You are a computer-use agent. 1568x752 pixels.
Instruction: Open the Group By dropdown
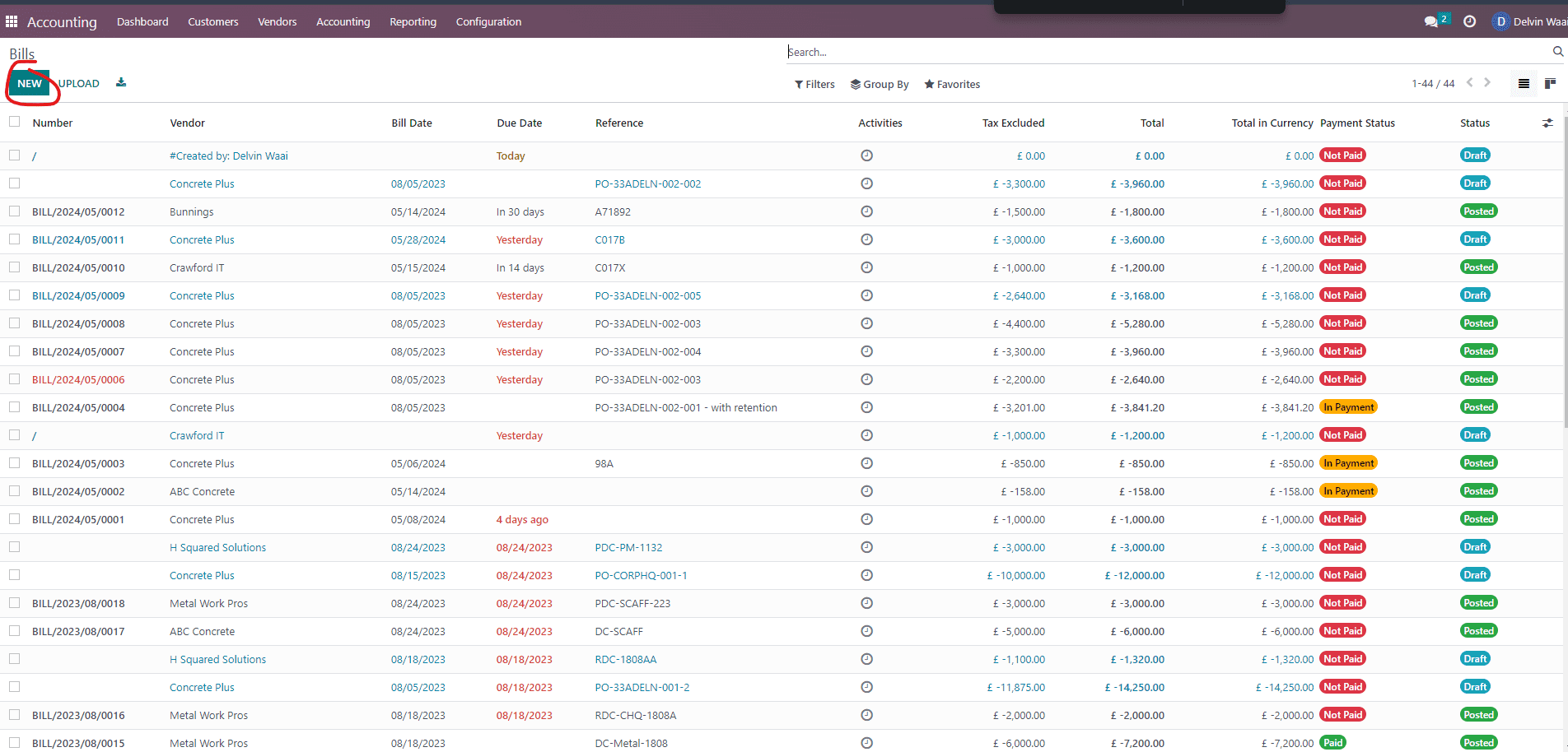880,84
